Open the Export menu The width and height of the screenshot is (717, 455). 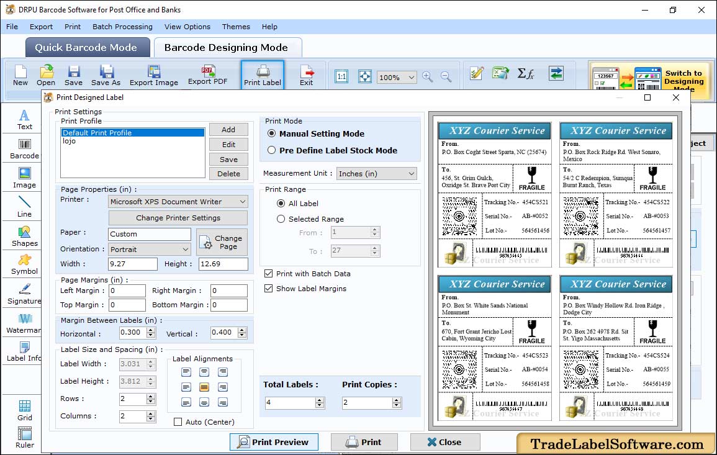tap(41, 27)
